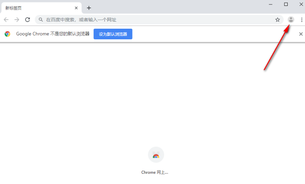305x184 pixels.
Task: Open the user profile avatar menu
Action: click(x=291, y=20)
